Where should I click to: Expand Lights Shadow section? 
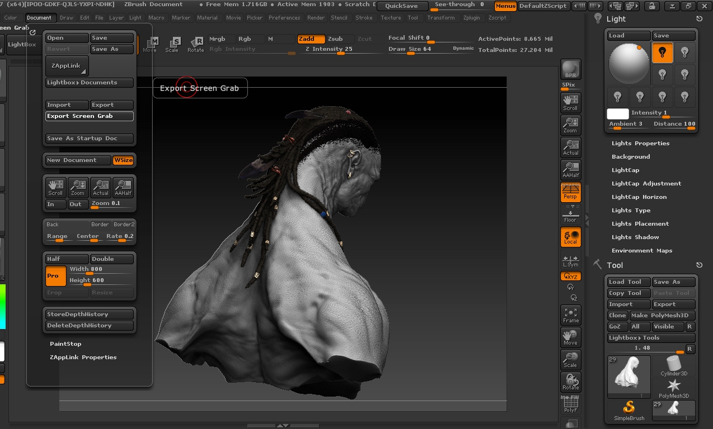pyautogui.click(x=635, y=237)
